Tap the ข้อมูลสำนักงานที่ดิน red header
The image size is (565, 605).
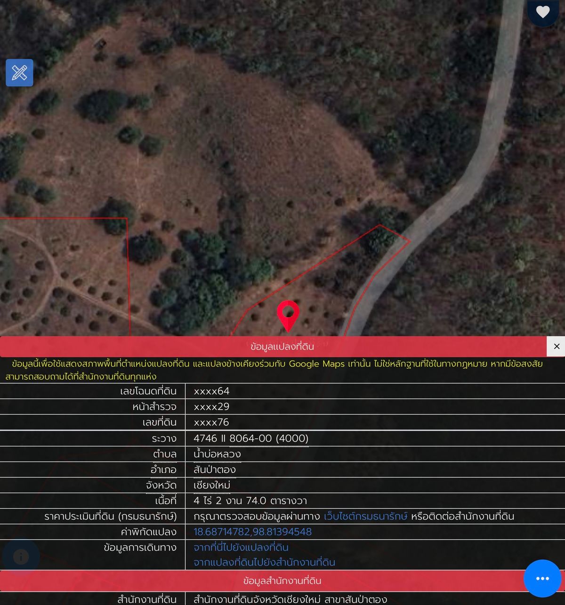tap(282, 581)
